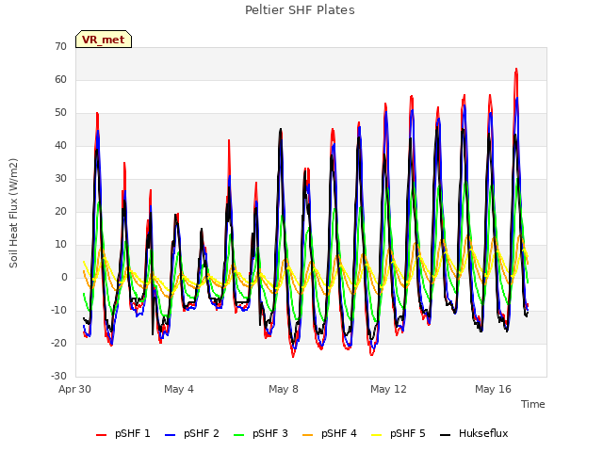
Task: Click the orange pSHF 4 legend swatch
Action: pyautogui.click(x=308, y=435)
